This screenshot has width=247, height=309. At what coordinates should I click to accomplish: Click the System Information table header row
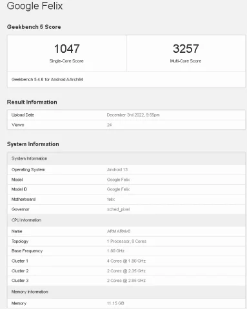coord(126,158)
